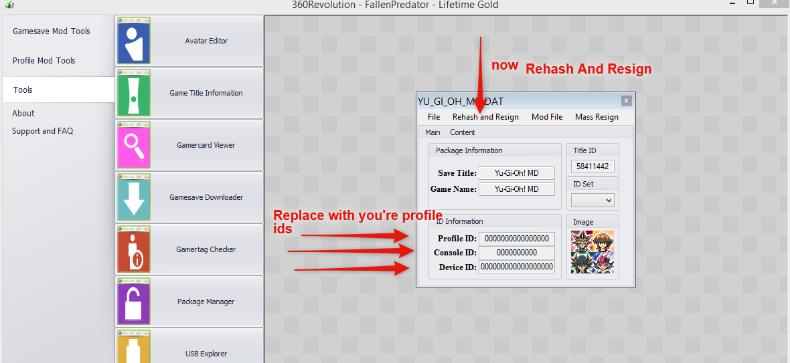The width and height of the screenshot is (790, 363).
Task: Click the Profile ID input field
Action: [516, 238]
